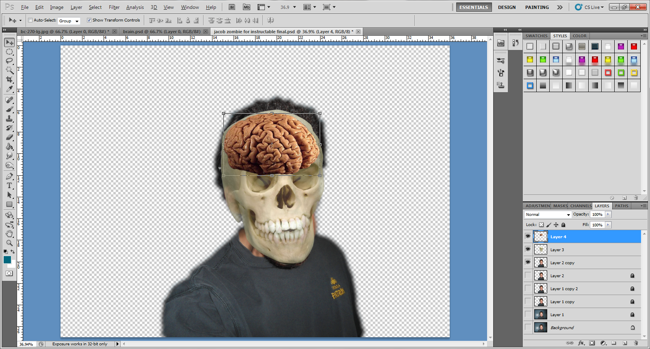Select the Dodge tool
This screenshot has height=349, width=650.
[9, 165]
